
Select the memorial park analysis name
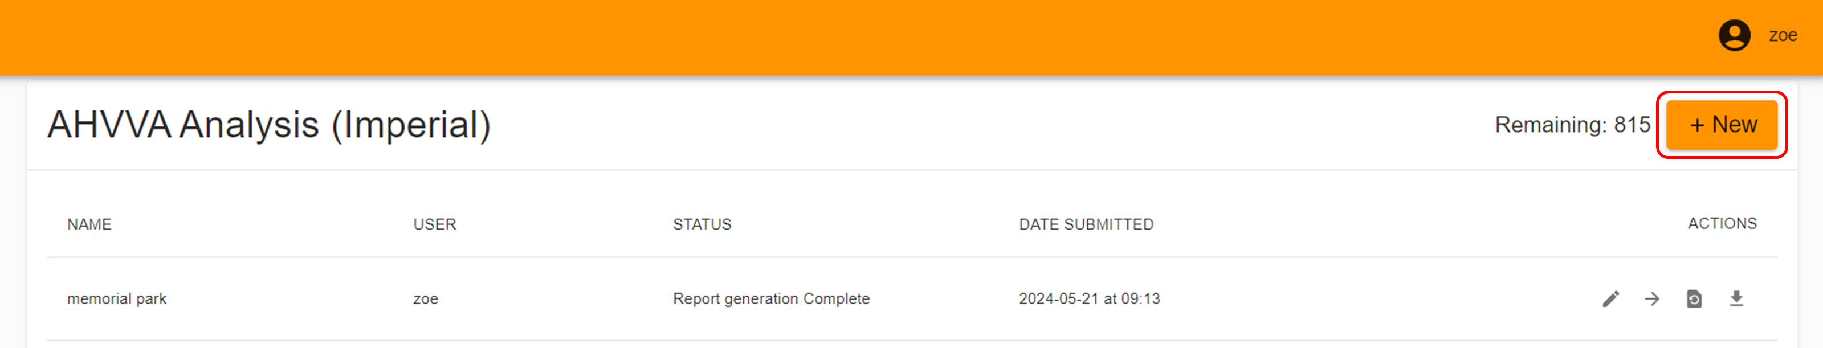[117, 298]
